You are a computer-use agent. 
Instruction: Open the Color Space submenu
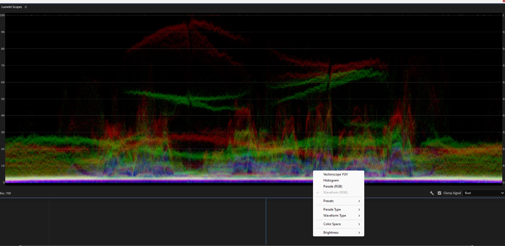[x=338, y=224]
